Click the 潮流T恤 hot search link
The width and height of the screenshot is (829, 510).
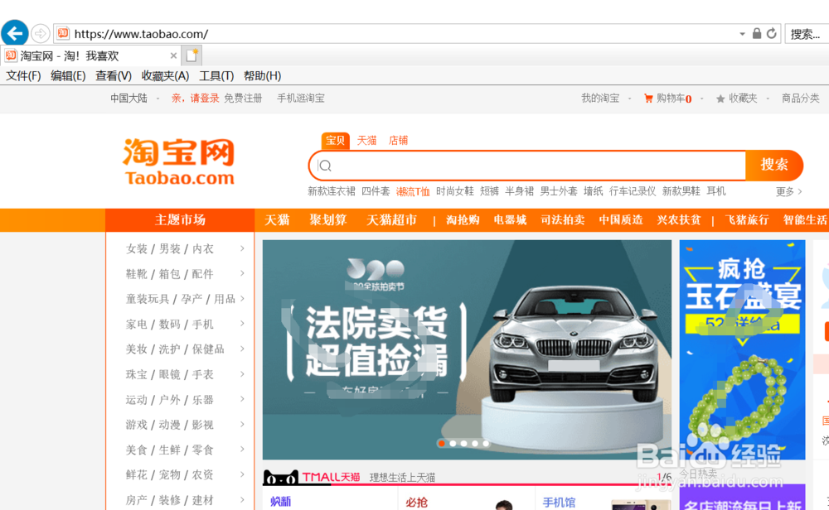click(x=413, y=191)
